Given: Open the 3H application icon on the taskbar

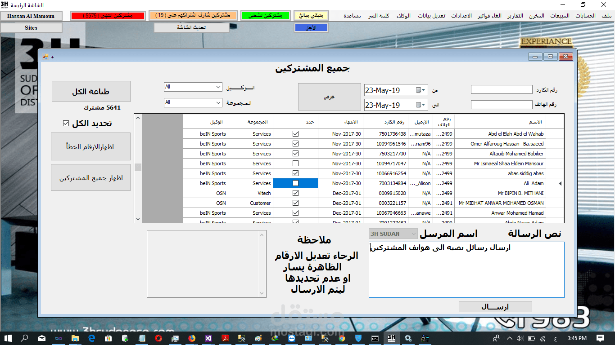Looking at the screenshot, I should (x=391, y=339).
